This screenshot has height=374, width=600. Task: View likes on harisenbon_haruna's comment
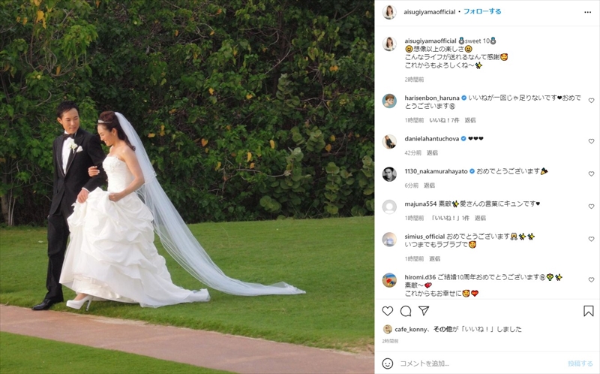tap(444, 120)
